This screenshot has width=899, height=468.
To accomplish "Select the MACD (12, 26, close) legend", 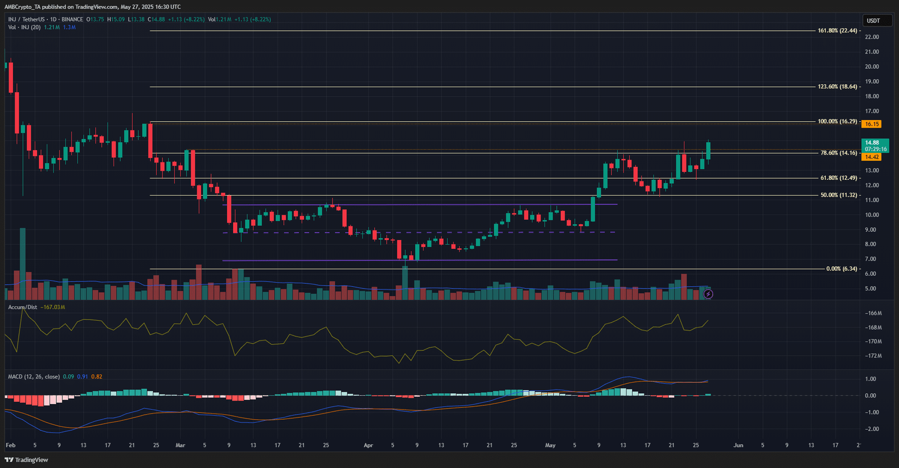I will (x=33, y=376).
